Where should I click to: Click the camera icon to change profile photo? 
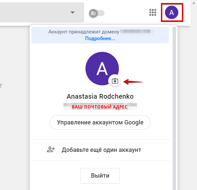pyautogui.click(x=115, y=81)
